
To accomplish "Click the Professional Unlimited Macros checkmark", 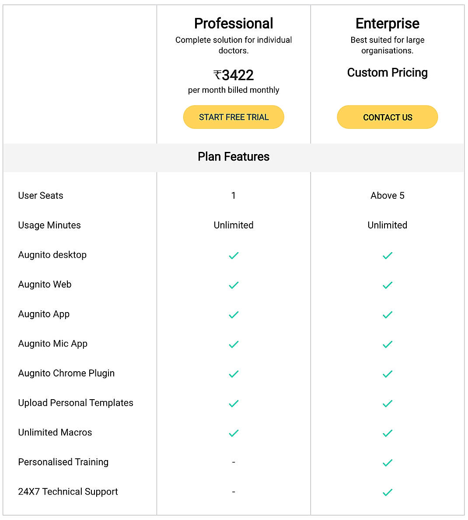I will (233, 433).
